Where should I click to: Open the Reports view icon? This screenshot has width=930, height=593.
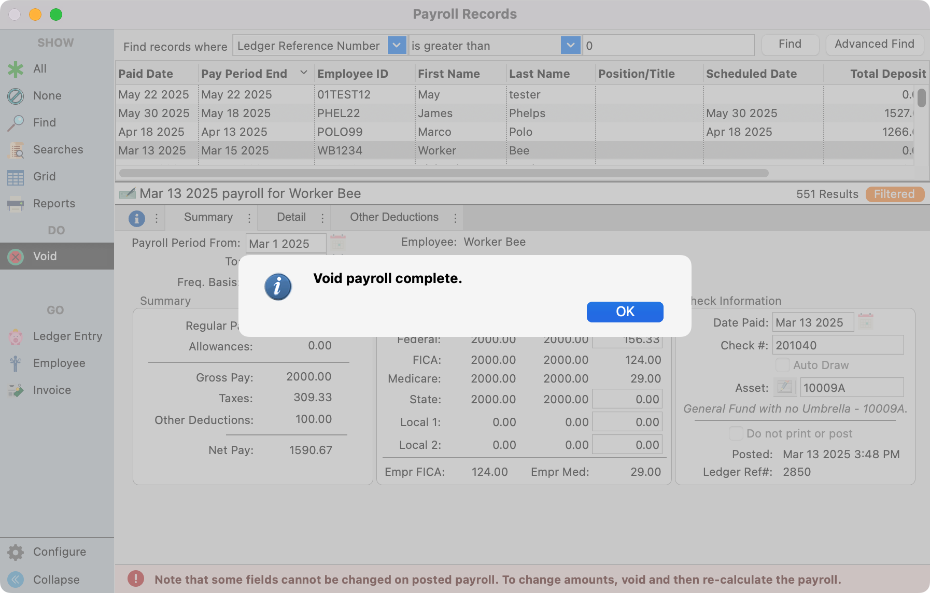(x=16, y=203)
